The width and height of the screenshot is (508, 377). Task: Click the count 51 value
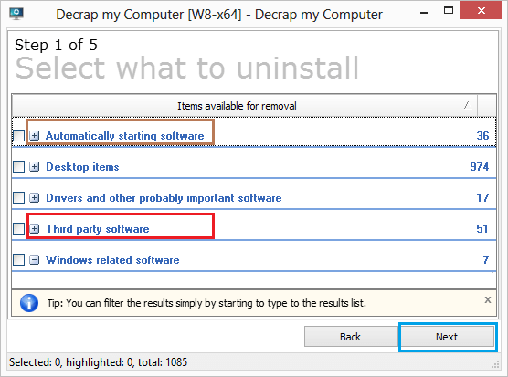click(482, 229)
